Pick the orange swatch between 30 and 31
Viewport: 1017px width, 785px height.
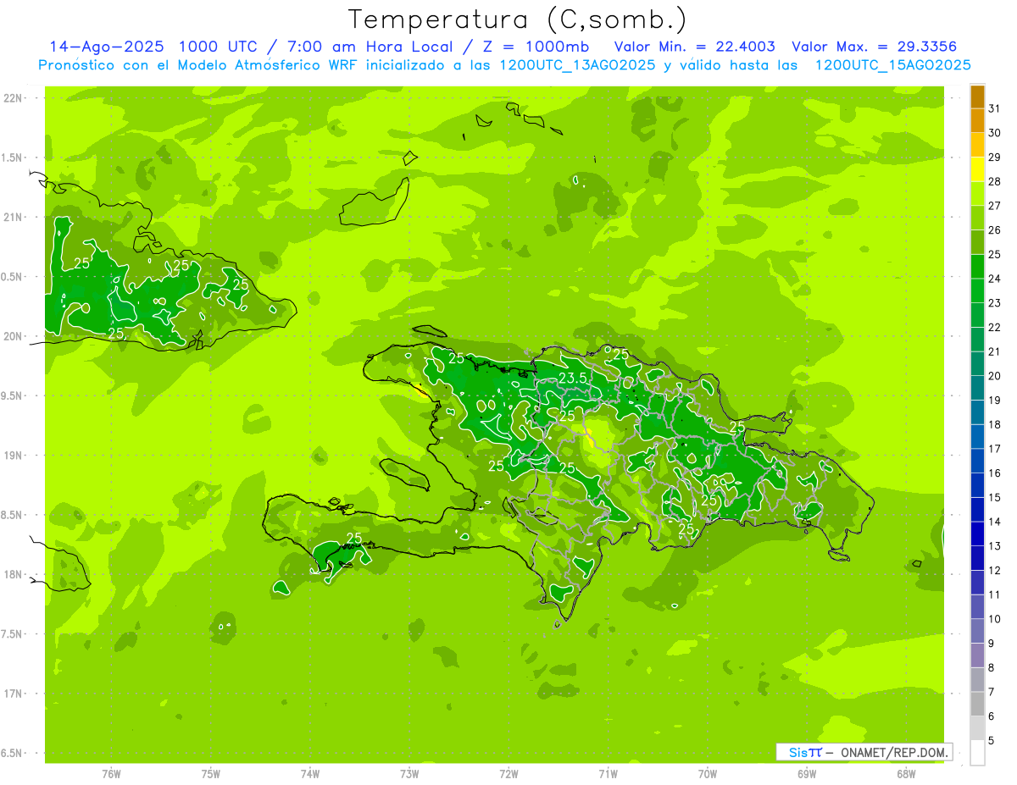pos(977,121)
